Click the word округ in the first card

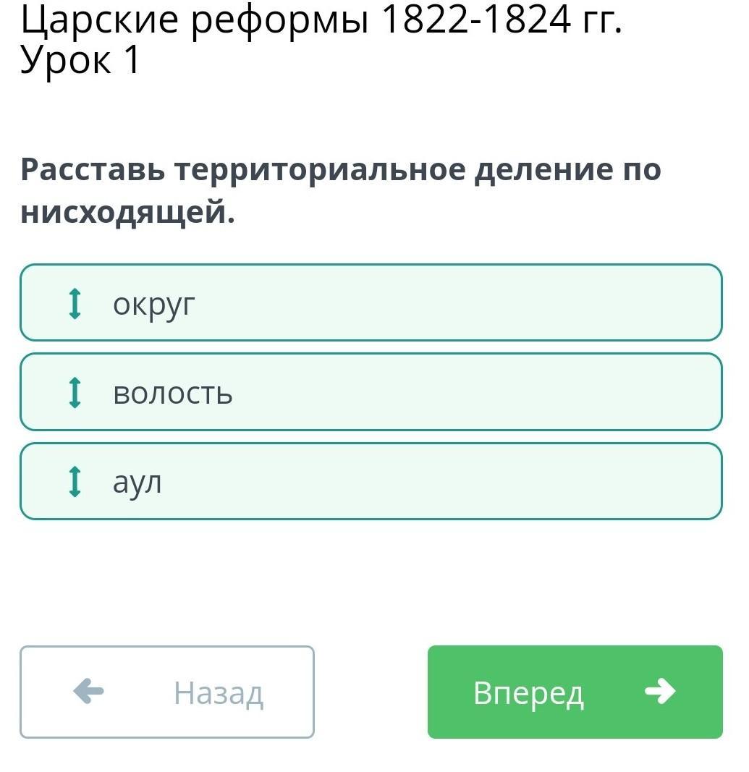(x=153, y=306)
